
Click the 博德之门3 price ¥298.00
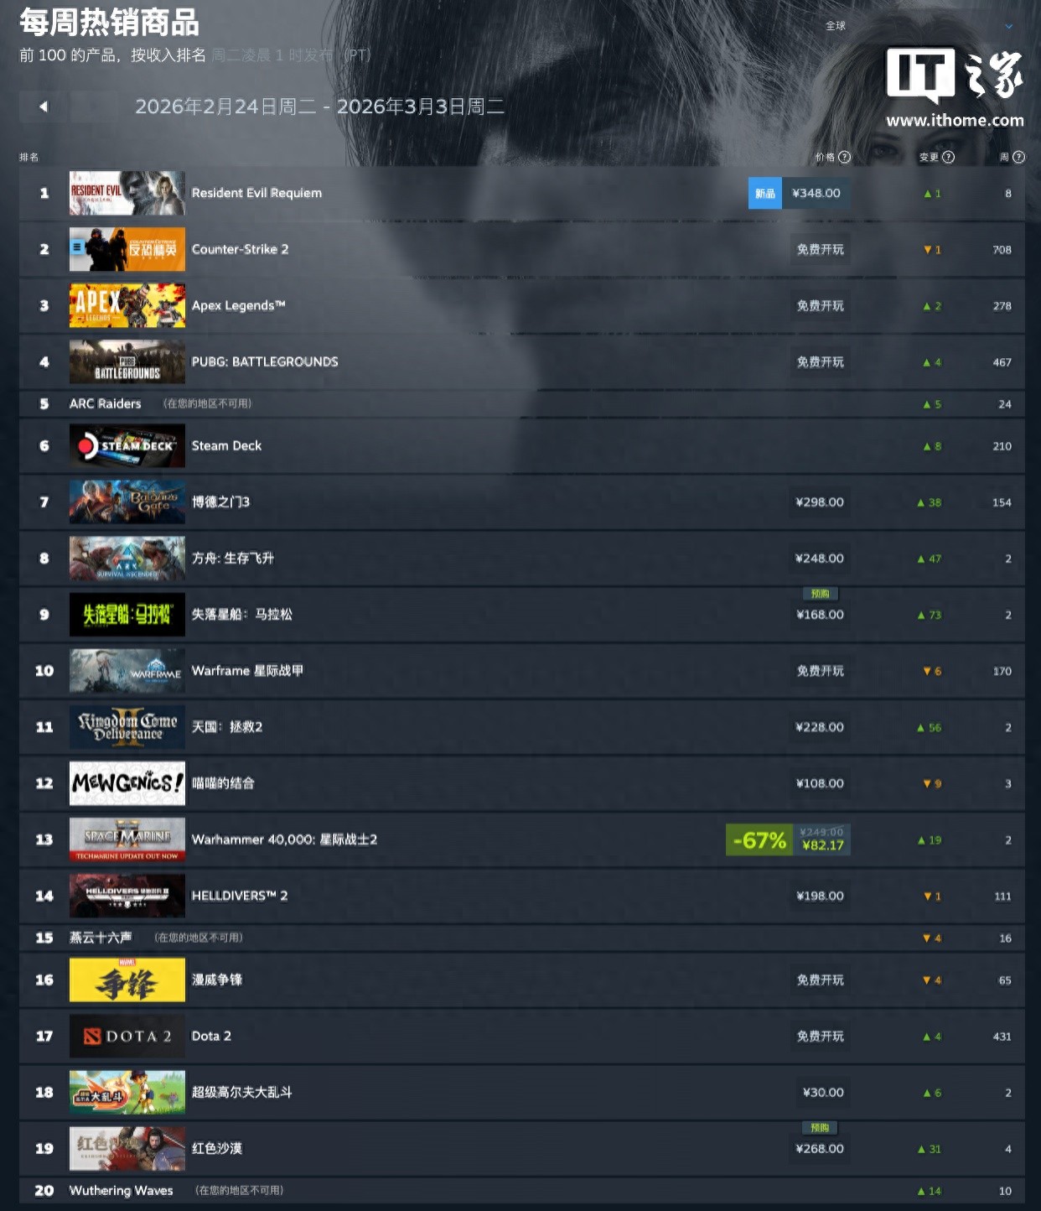coord(820,502)
